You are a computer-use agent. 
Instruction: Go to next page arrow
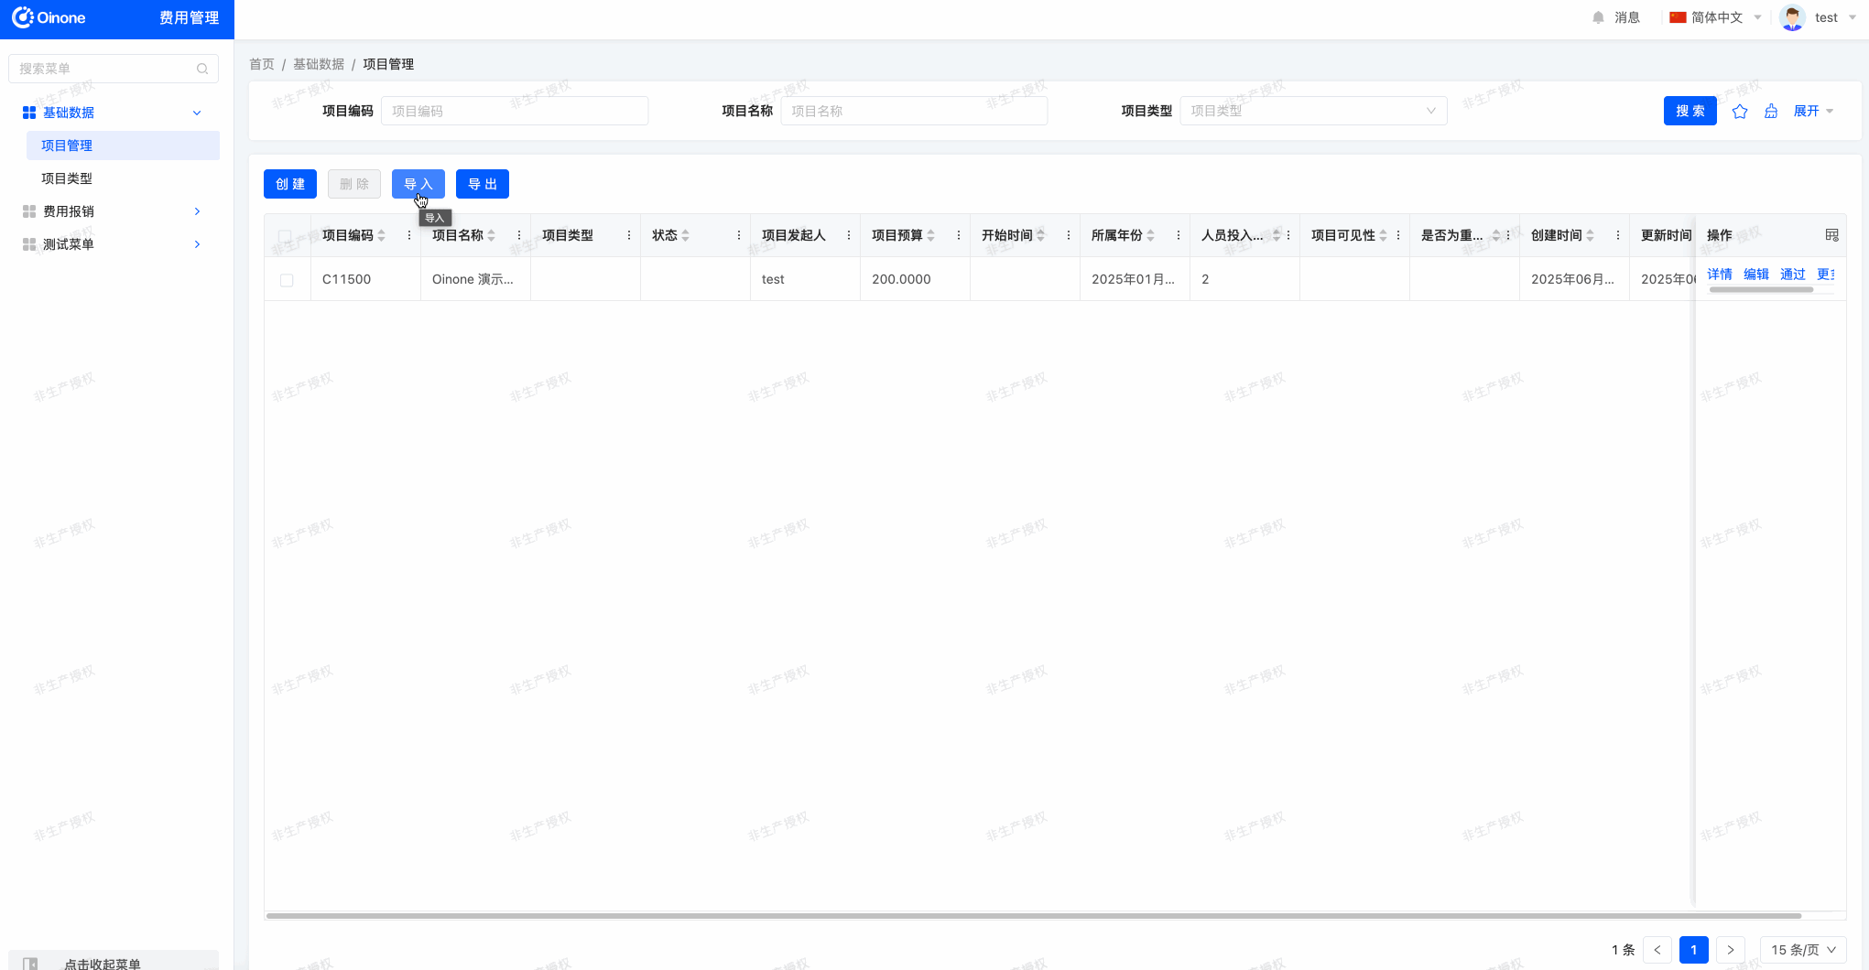click(x=1730, y=950)
